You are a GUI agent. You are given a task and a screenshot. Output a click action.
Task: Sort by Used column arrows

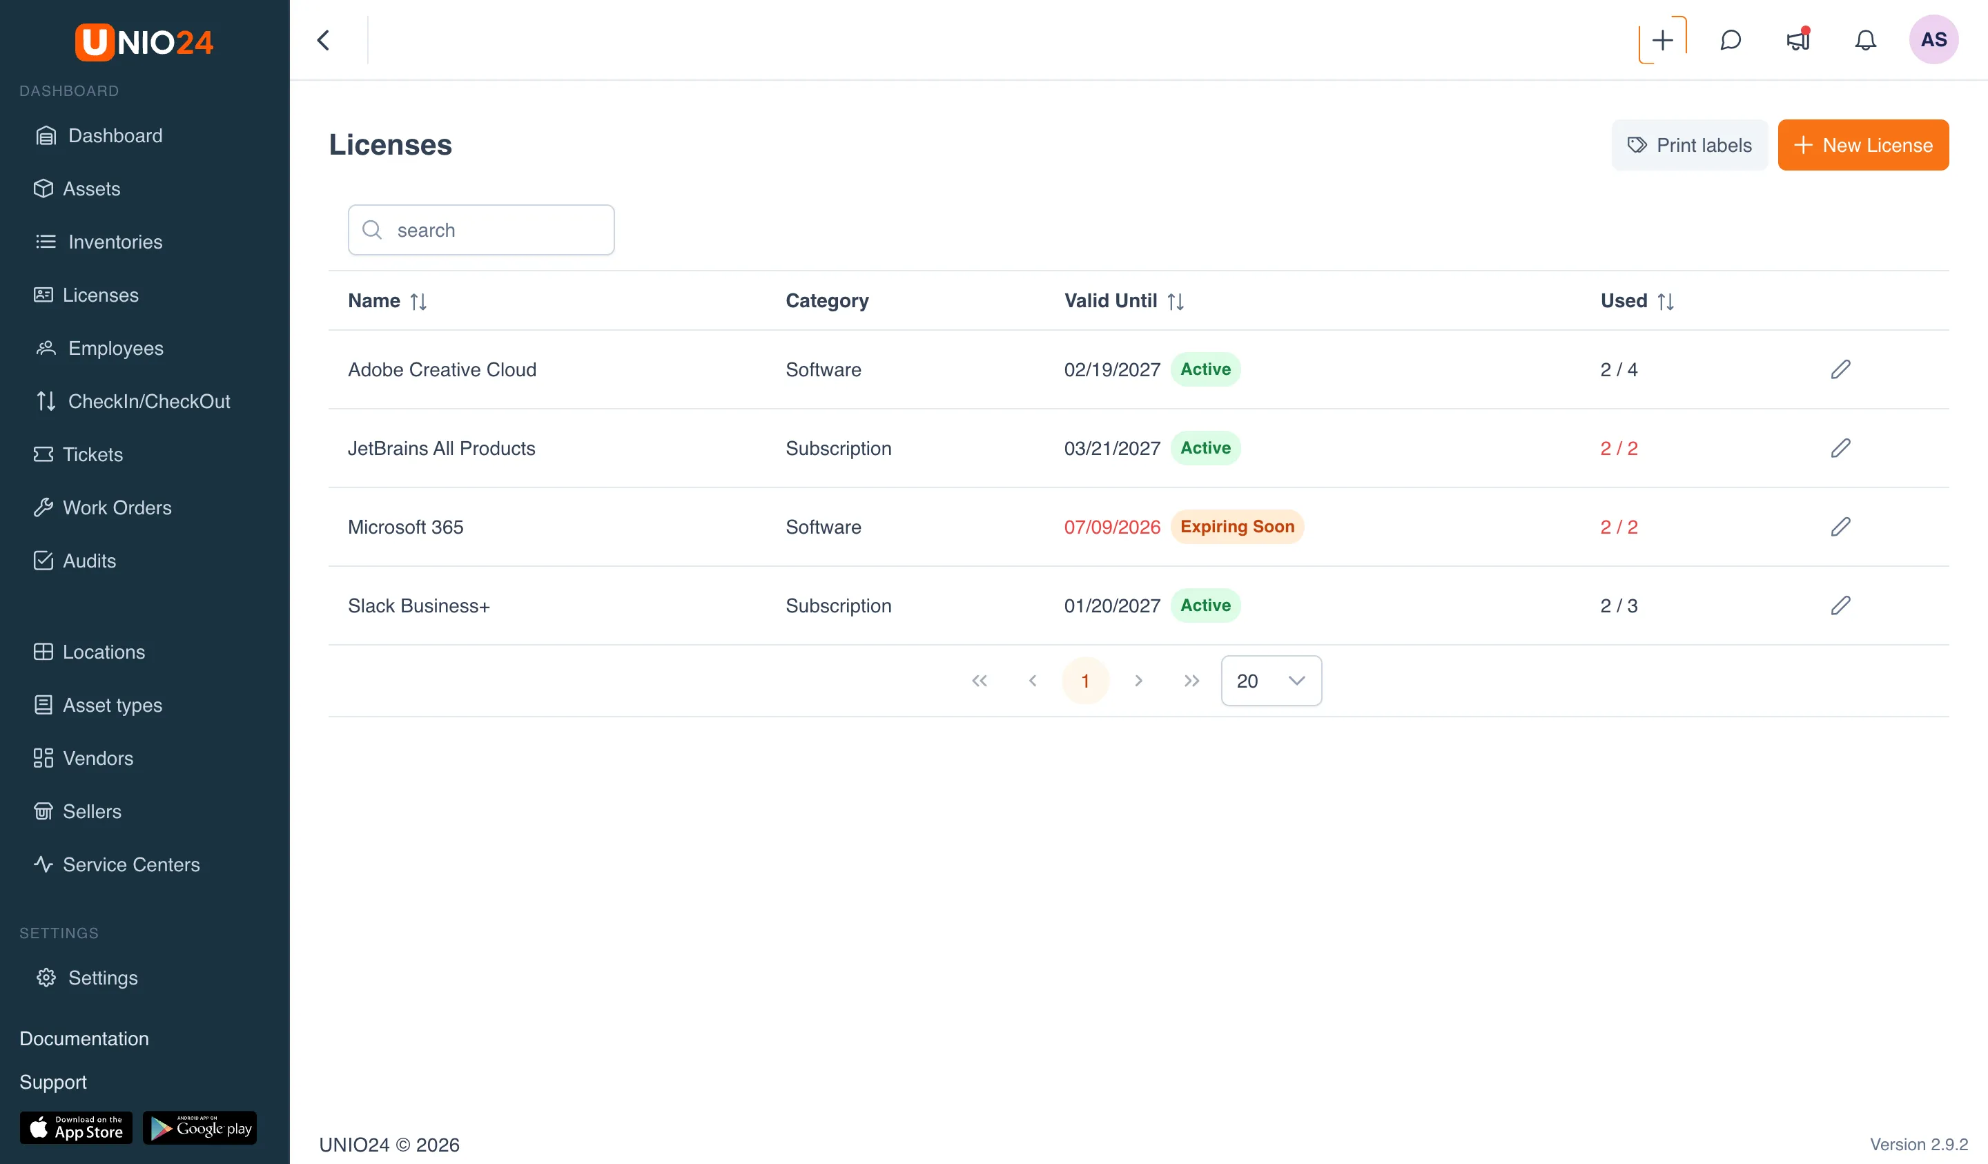1666,302
